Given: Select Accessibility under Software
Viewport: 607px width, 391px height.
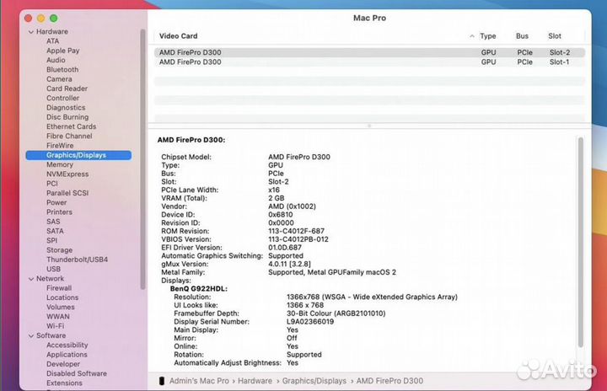Looking at the screenshot, I should point(67,345).
